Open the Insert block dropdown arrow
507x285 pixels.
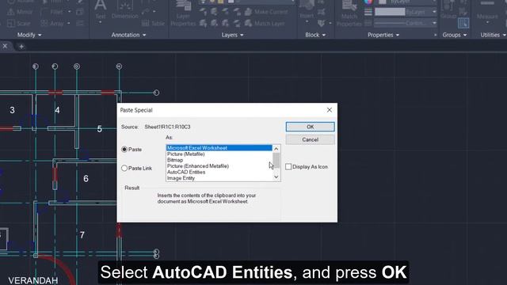307,22
